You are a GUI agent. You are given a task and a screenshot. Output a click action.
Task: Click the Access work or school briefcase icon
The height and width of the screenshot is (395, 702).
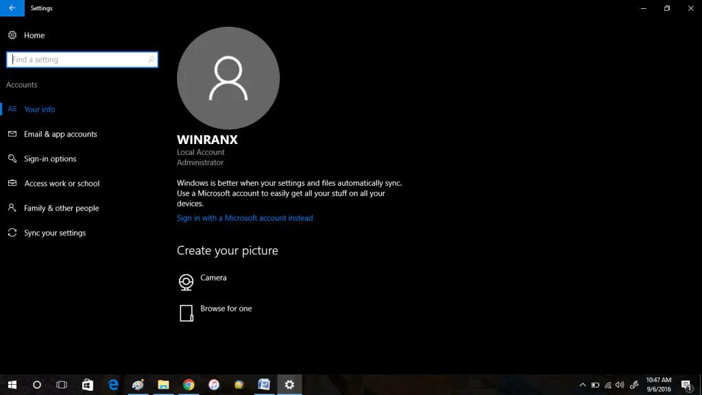coord(12,184)
